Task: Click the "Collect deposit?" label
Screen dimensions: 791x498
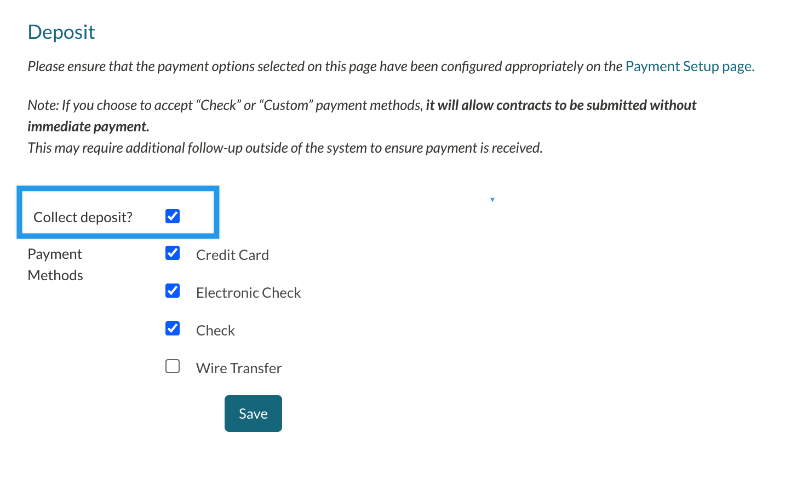Action: coord(83,217)
